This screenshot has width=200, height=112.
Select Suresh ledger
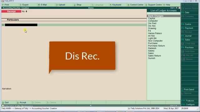point(152,58)
